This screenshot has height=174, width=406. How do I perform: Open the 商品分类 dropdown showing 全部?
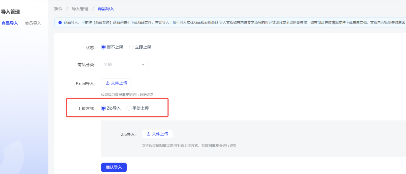[124, 64]
